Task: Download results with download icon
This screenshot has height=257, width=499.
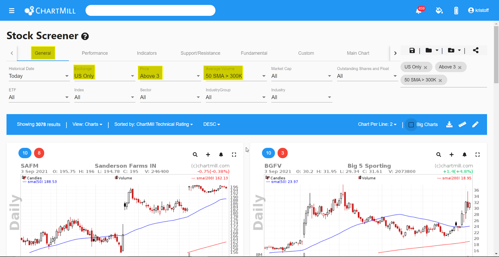Action: point(449,124)
